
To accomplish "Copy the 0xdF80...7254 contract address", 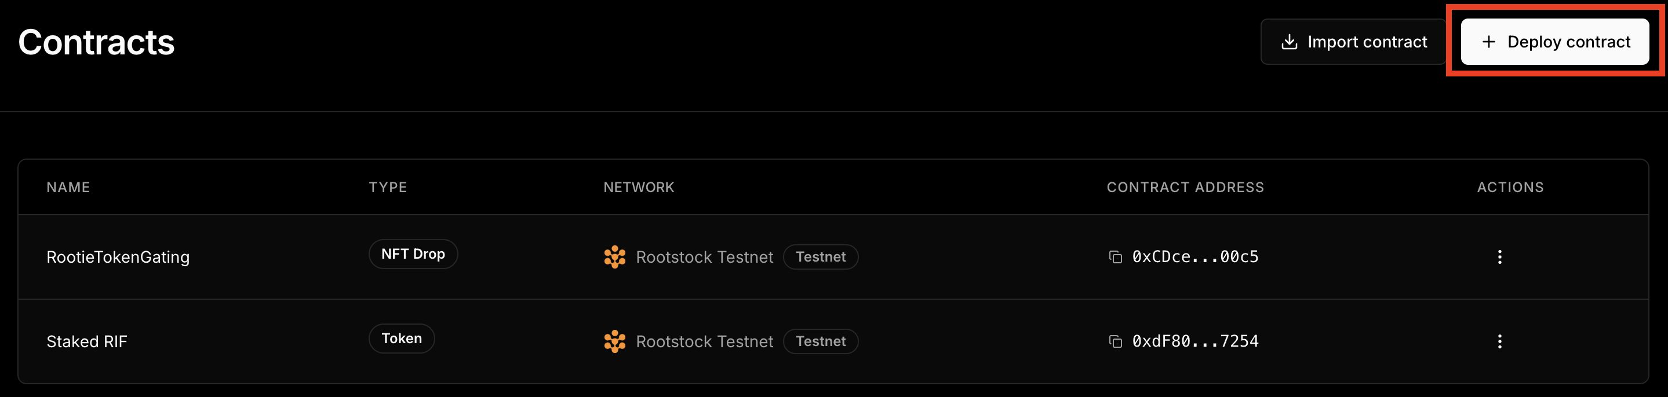I will click(1115, 341).
